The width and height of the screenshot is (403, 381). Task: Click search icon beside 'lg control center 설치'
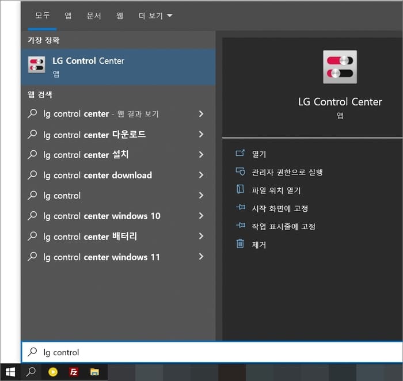32,154
